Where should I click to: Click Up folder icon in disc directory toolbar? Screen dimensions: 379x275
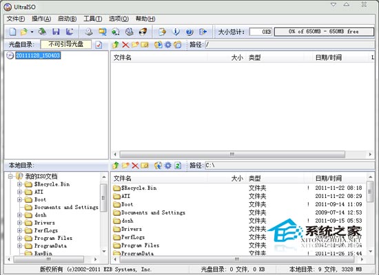pos(116,45)
